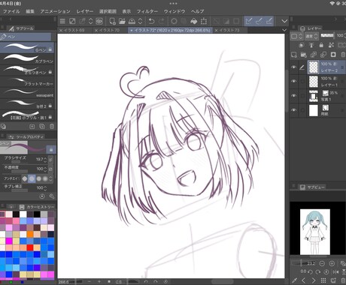This screenshot has width=346, height=285.
Task: Select the レイヤー 1 layer thumbnail
Action: 314,82
